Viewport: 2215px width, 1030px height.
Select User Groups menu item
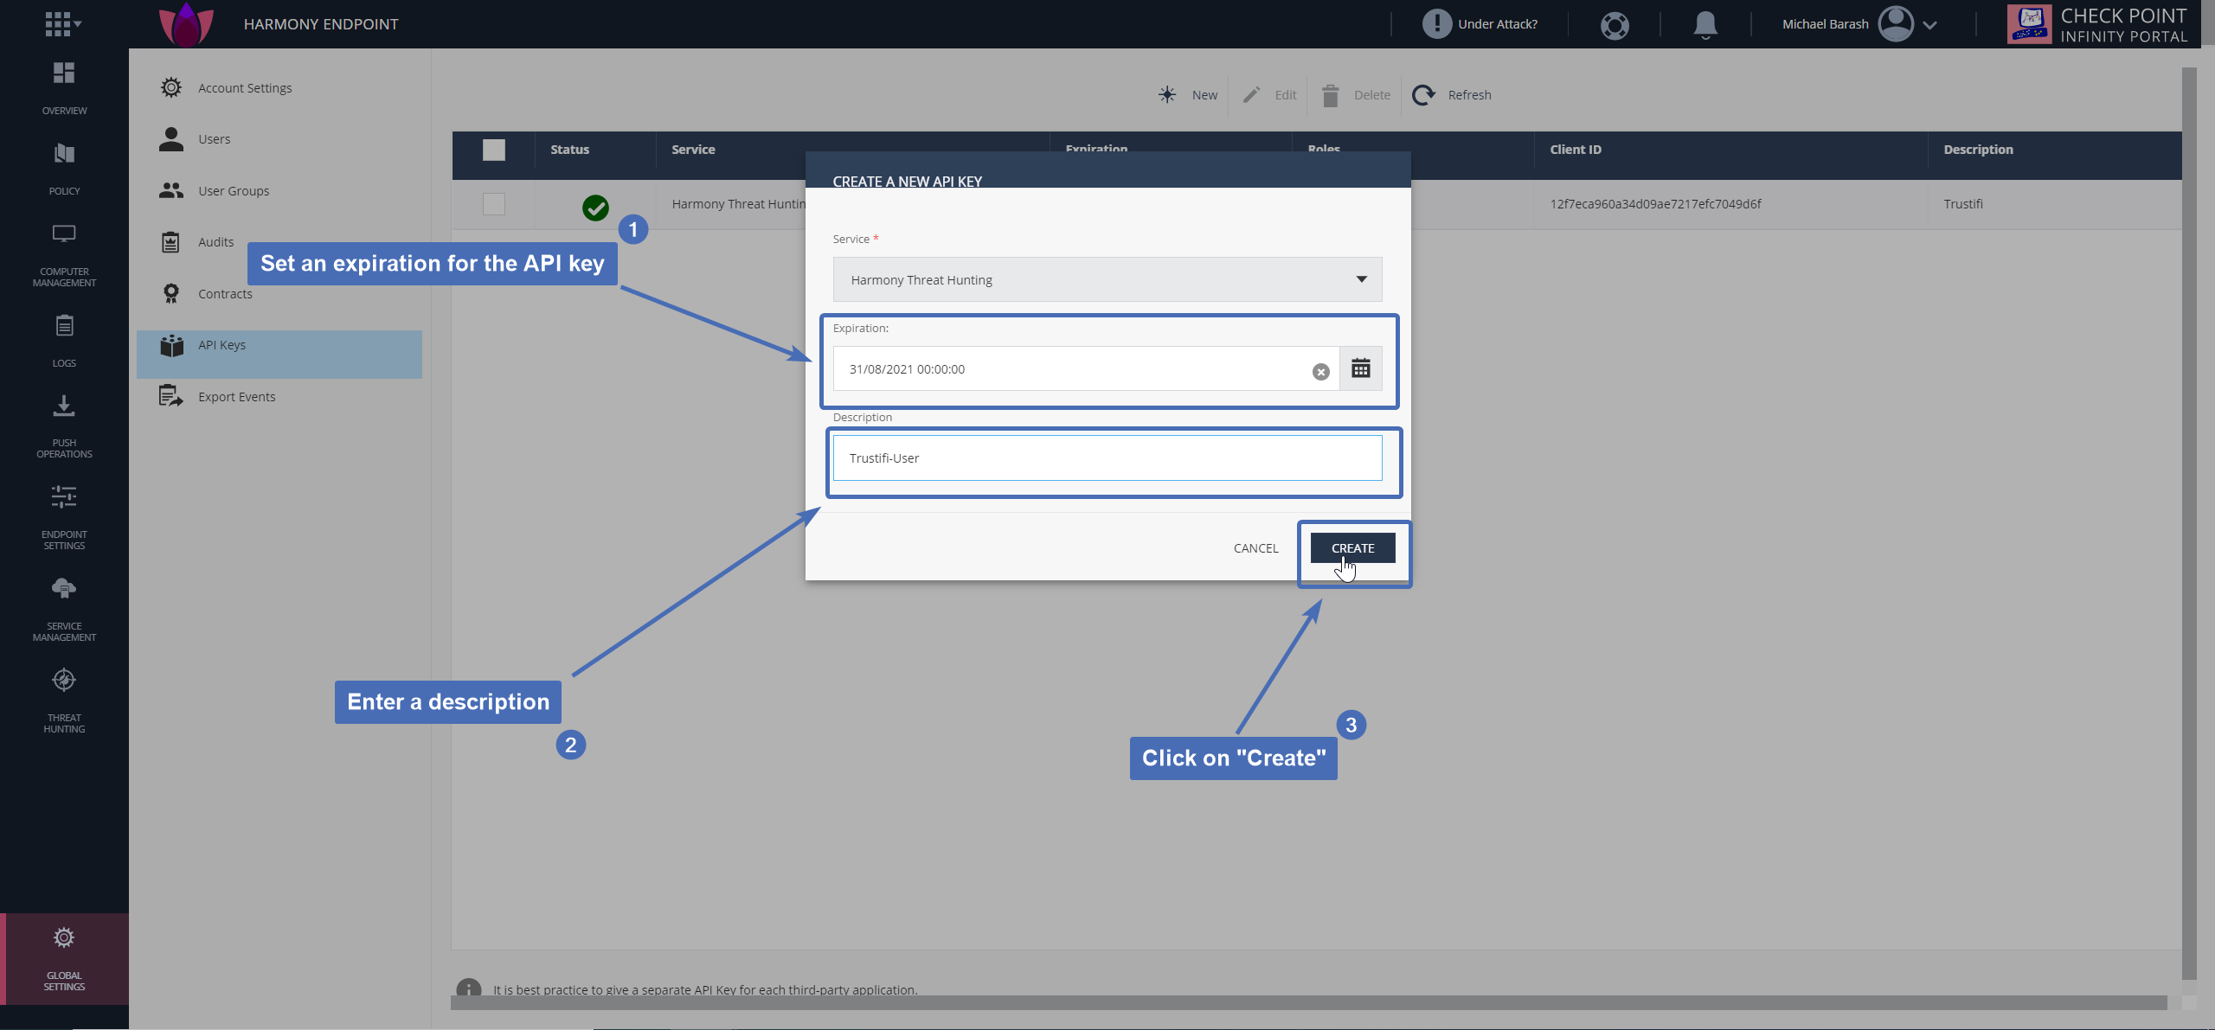[279, 191]
